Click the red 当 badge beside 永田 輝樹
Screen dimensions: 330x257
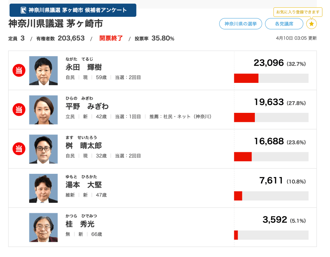coord(19,70)
